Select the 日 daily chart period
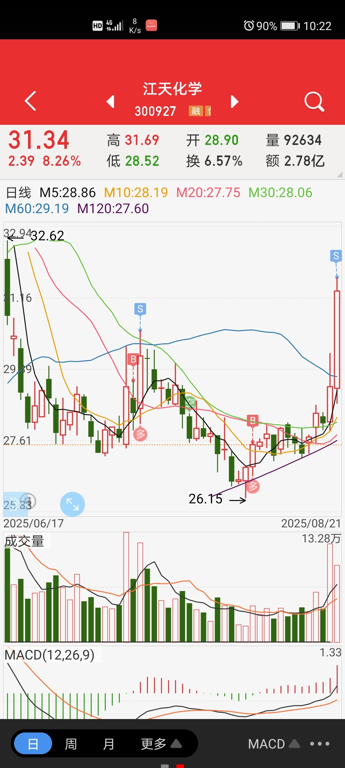345x768 pixels. click(x=33, y=744)
